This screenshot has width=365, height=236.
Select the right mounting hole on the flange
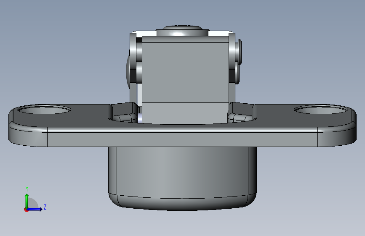coord(321,110)
